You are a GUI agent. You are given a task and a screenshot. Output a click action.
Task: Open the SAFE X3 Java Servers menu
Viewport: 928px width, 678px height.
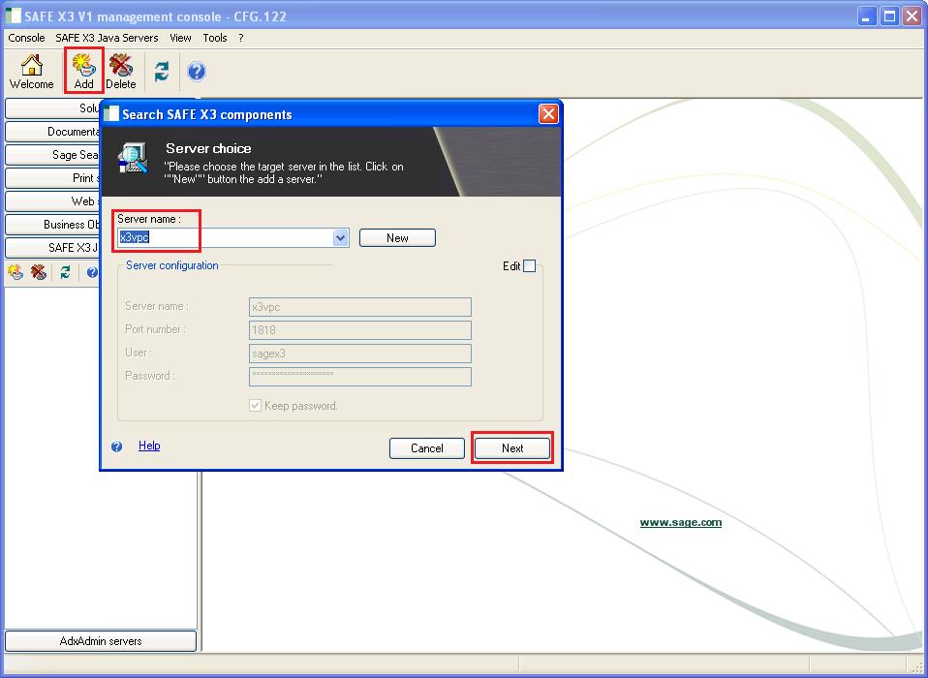[x=108, y=38]
